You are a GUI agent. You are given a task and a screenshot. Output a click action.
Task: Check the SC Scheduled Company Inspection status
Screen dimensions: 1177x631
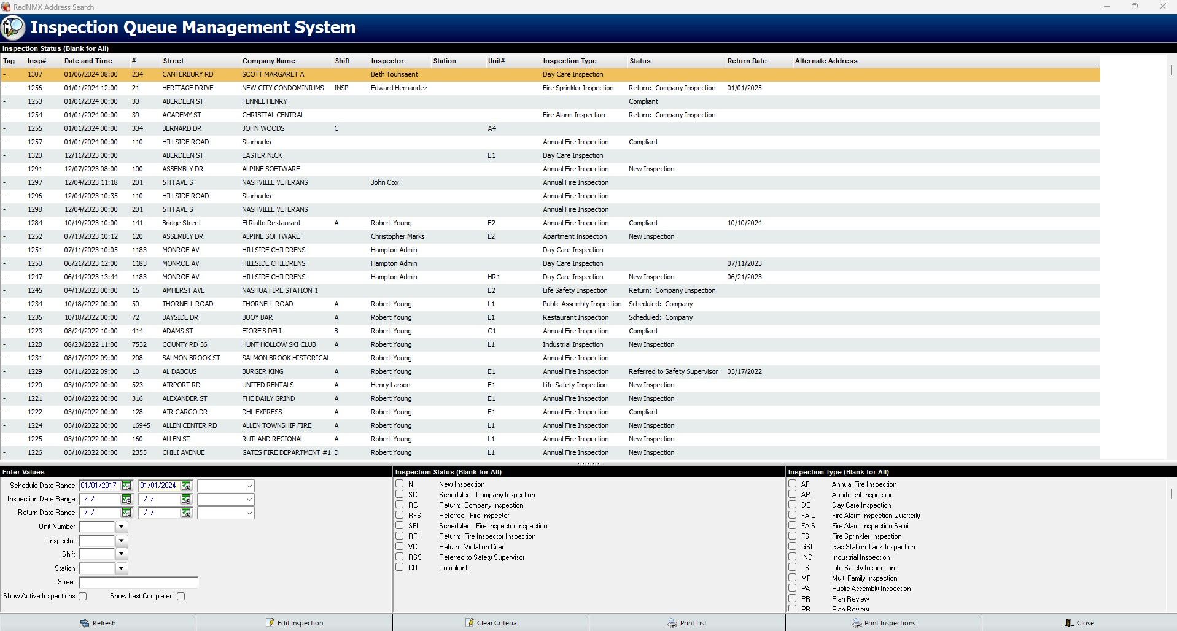pos(400,494)
